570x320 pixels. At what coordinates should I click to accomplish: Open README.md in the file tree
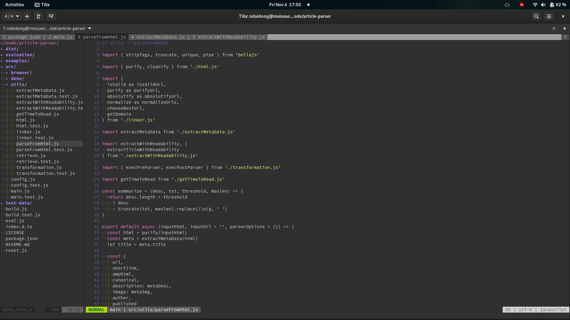point(18,244)
